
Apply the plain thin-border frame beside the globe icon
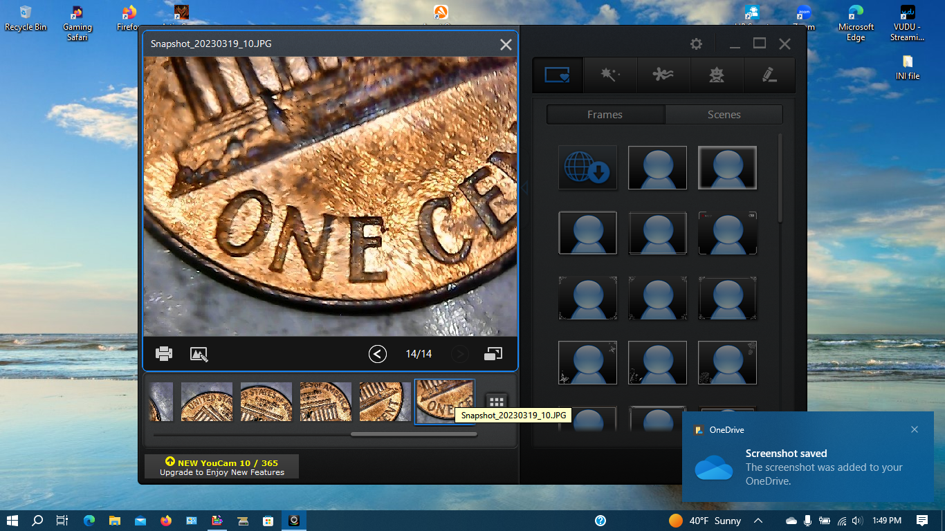click(657, 167)
